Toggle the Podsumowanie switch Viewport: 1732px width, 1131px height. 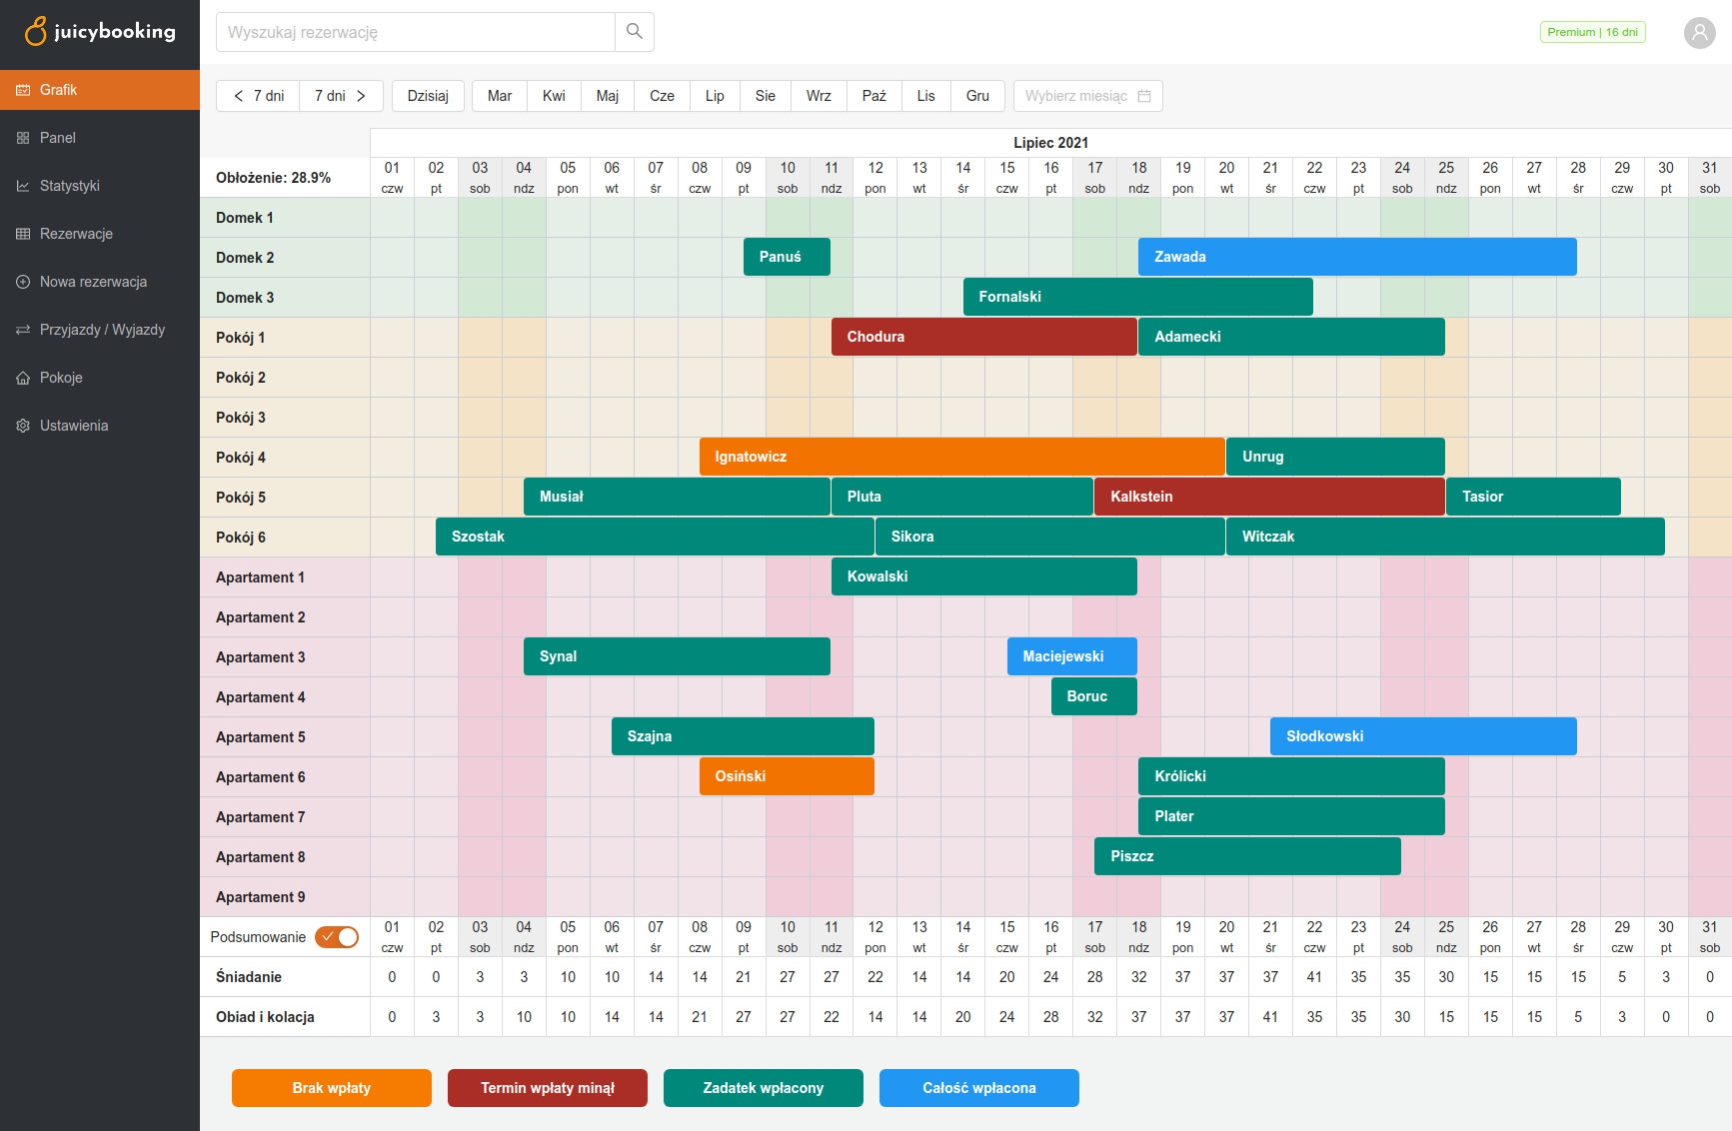(x=337, y=937)
